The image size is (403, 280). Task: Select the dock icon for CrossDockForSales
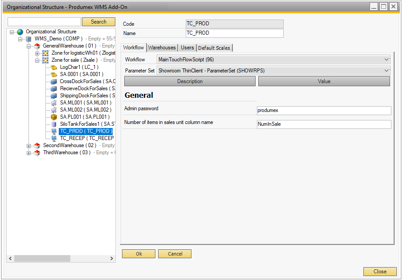pos(53,81)
